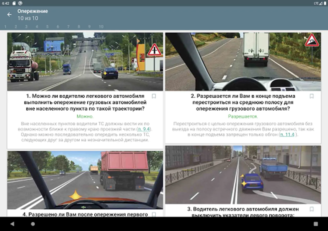Tap Android back triangle in navigation bar
The width and height of the screenshot is (328, 231).
12,224
